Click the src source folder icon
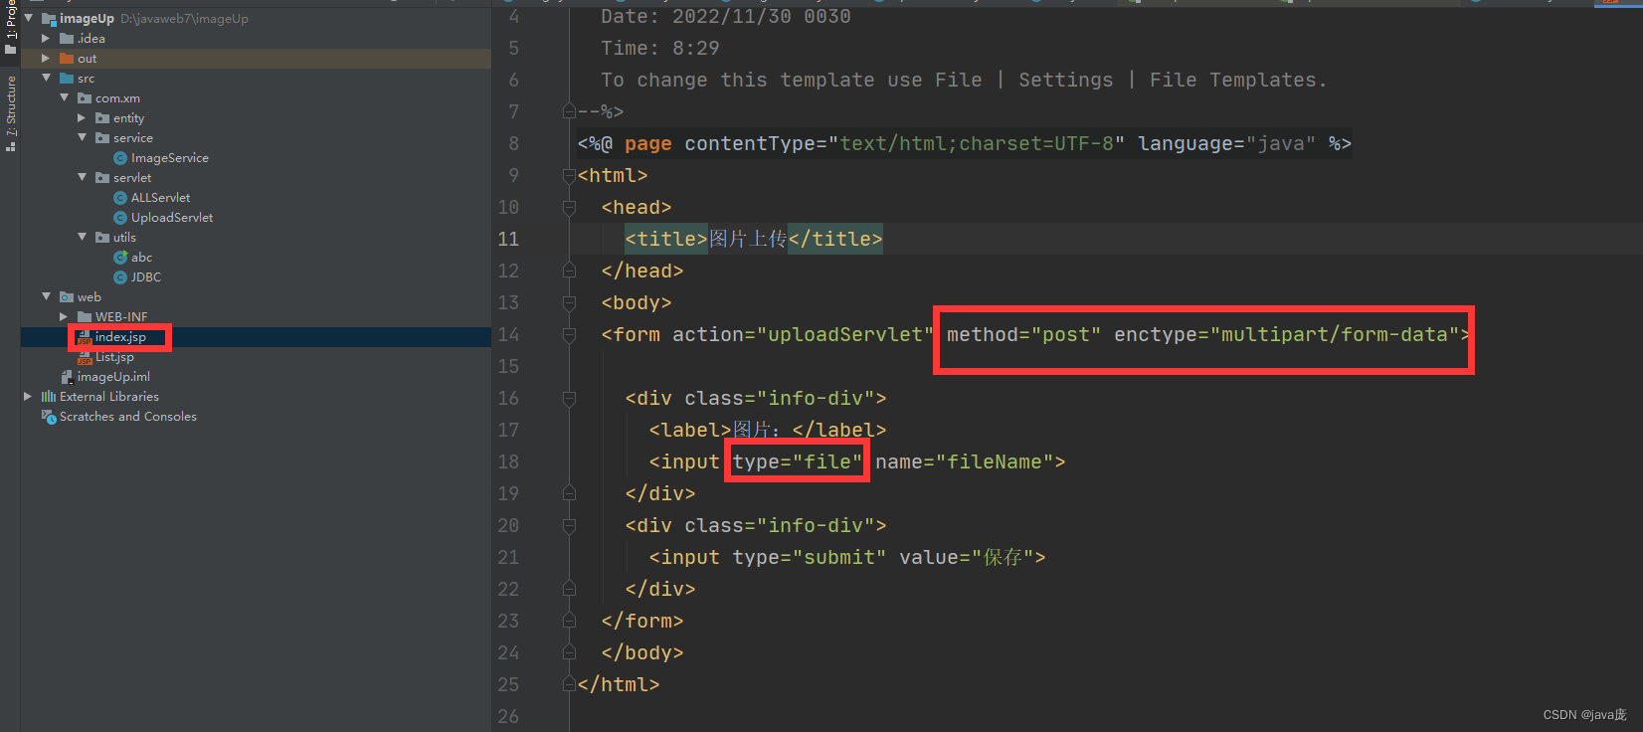1643x732 pixels. [67, 79]
